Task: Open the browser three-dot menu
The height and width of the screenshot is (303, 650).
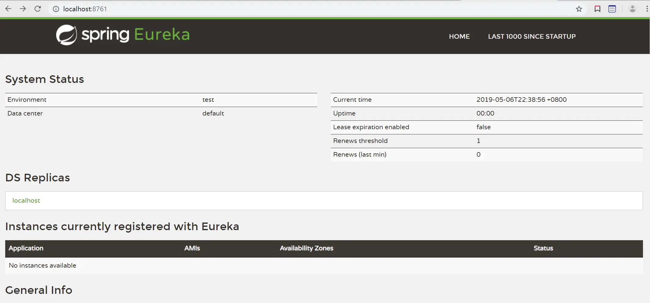Action: coord(647,9)
